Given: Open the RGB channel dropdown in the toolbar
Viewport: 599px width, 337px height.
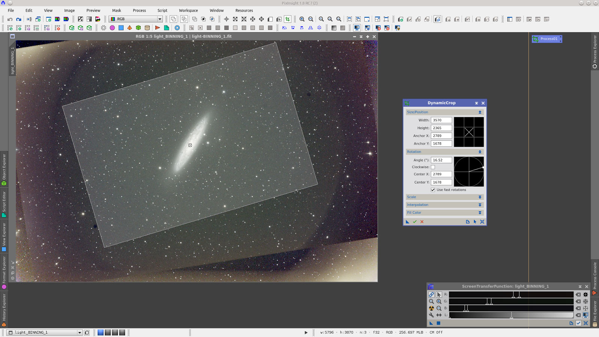Looking at the screenshot, I should [159, 18].
